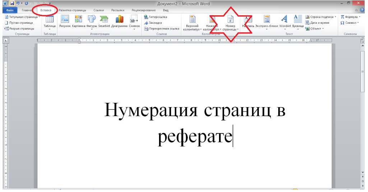Switch to the Главная ribbon tab
The height and width of the screenshot is (192, 368).
[27, 10]
